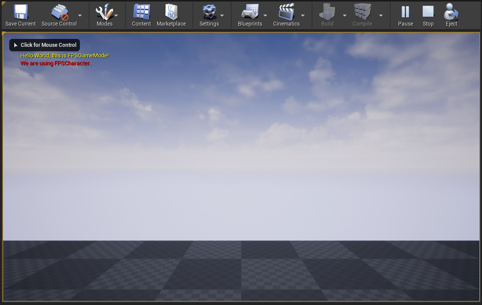Open the Build options dropdown arrow
This screenshot has height=305, width=482.
345,15
